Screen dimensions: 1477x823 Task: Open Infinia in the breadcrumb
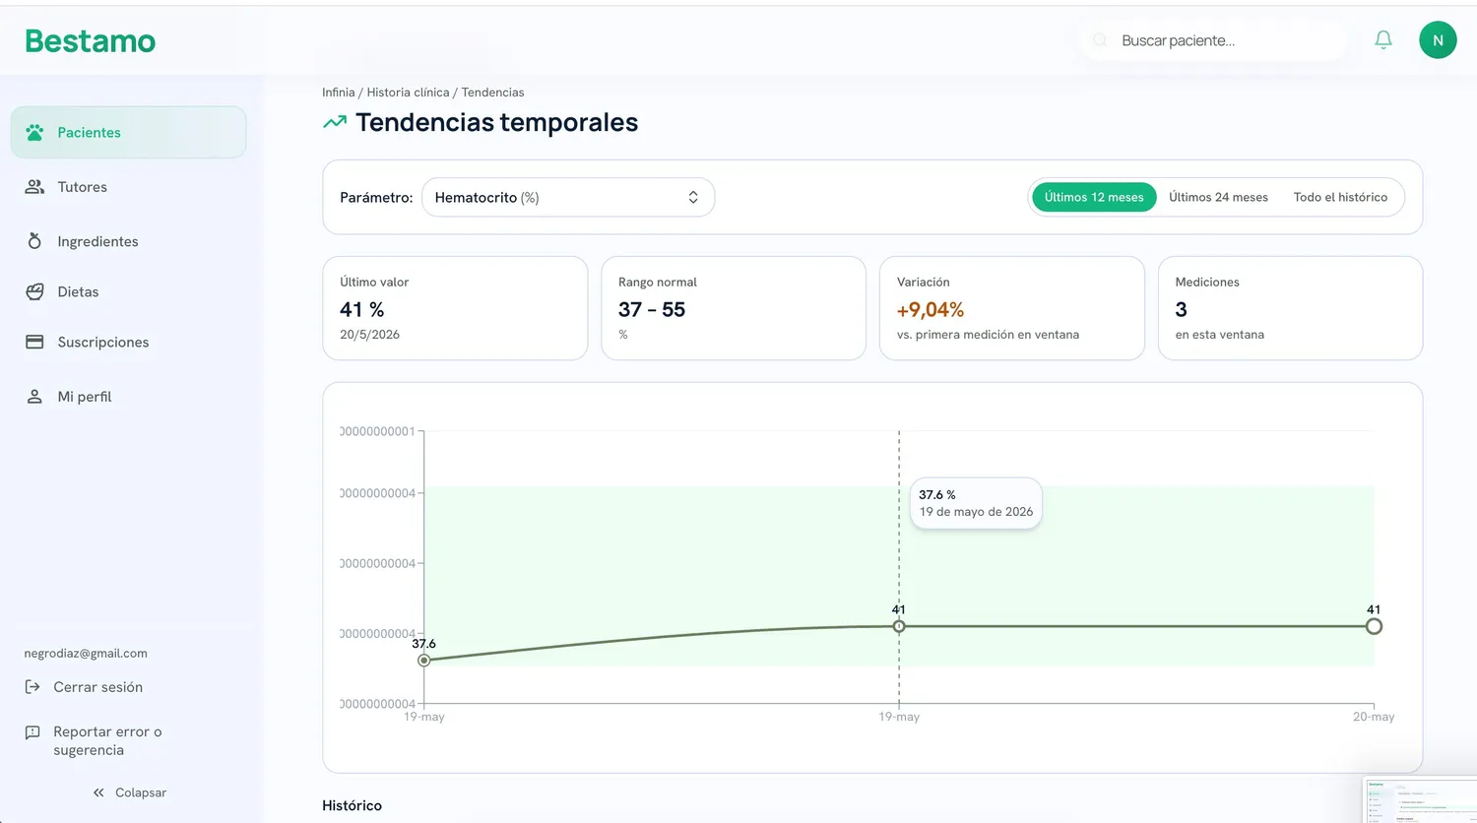pos(338,93)
